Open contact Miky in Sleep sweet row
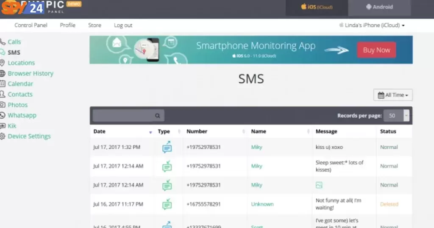The width and height of the screenshot is (434, 228). (256, 166)
